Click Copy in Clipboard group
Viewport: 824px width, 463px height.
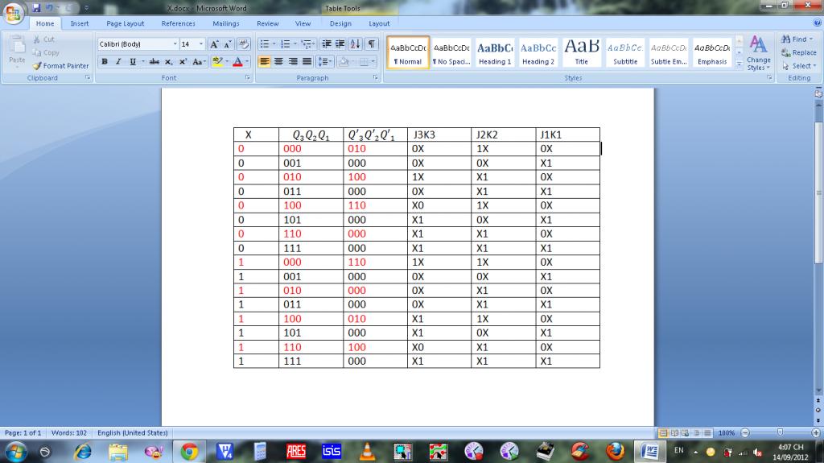46,52
